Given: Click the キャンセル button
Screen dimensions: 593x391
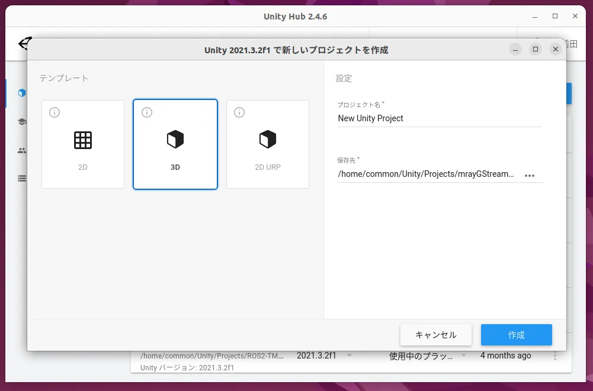Looking at the screenshot, I should point(435,335).
